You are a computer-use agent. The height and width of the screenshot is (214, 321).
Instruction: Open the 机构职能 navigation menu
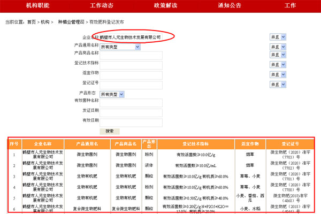click(37, 5)
